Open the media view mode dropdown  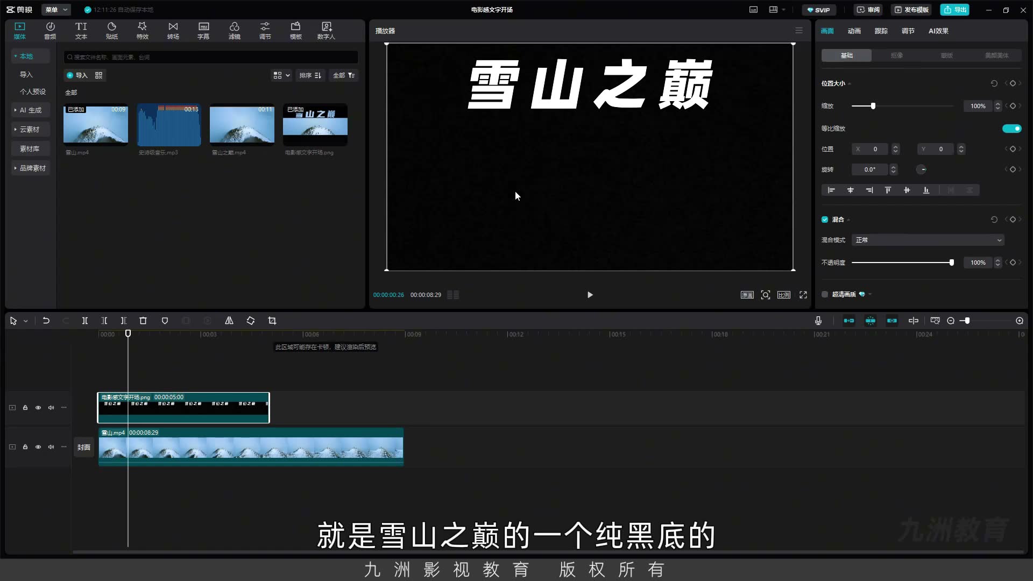click(281, 75)
